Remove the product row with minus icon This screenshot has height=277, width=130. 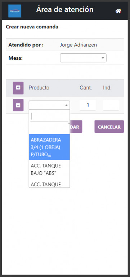point(18,105)
